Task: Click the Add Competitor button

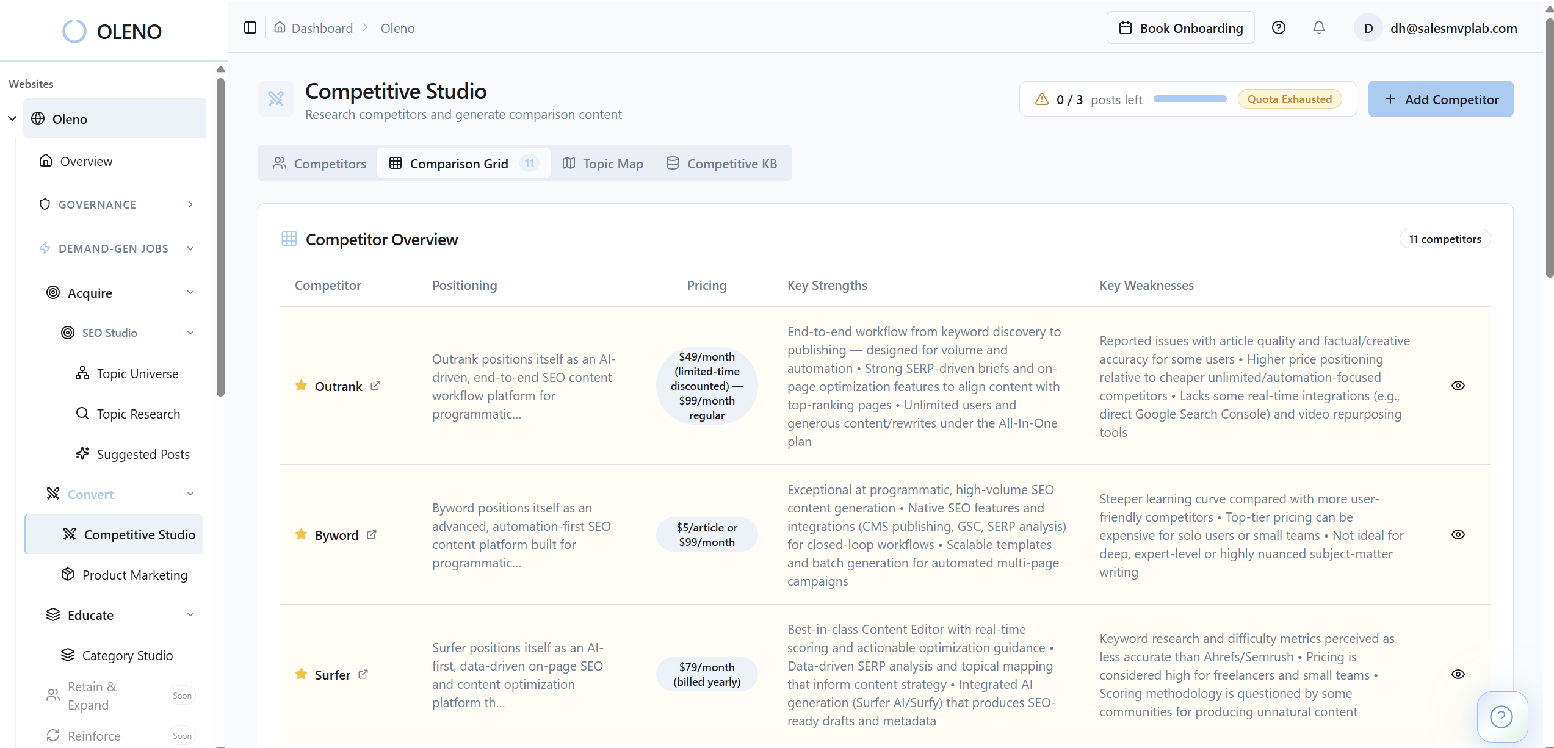Action: 1440,99
